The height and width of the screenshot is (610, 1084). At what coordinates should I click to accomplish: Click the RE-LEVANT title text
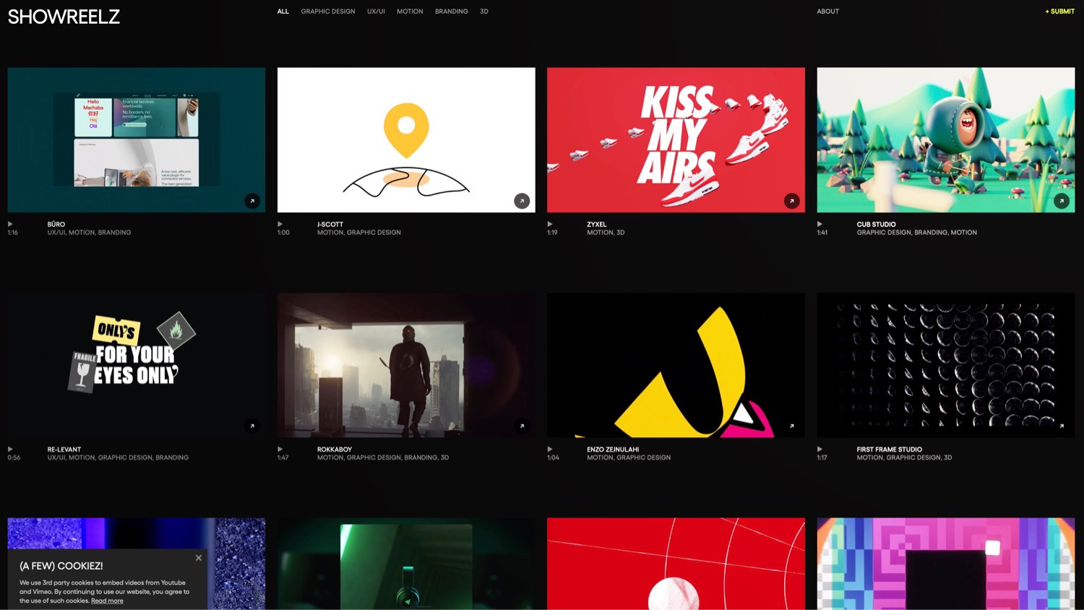pos(64,449)
